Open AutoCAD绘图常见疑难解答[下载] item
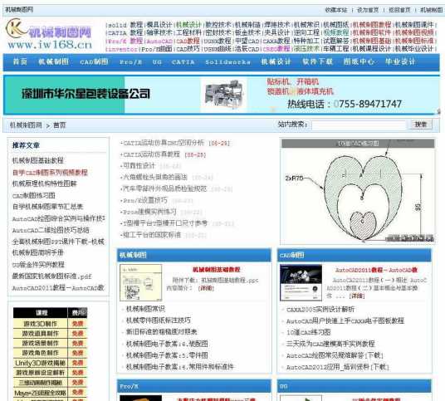445x401 pixels. [x=335, y=355]
